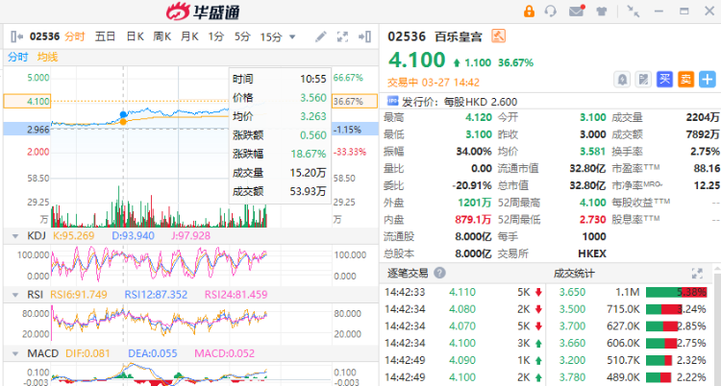This screenshot has height=386, width=721.
Task: Open customer service headset icon
Action: [x=551, y=12]
